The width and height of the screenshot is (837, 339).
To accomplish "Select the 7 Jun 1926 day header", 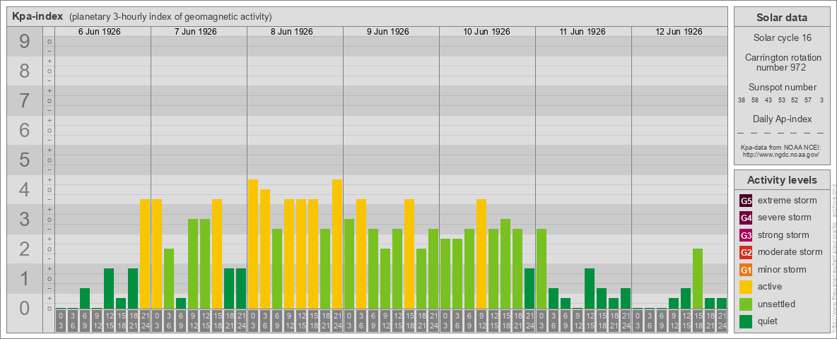I will click(195, 32).
